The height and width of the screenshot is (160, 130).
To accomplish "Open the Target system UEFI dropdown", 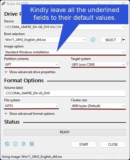I will click(x=98, y=65).
